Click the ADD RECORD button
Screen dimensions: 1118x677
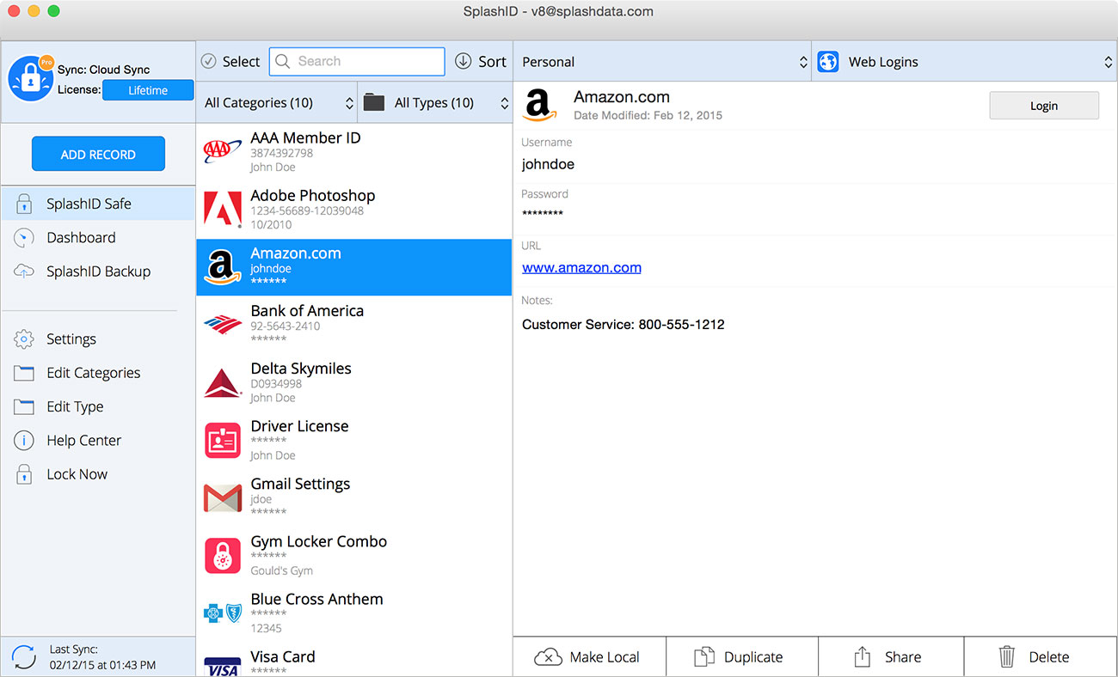pyautogui.click(x=98, y=155)
